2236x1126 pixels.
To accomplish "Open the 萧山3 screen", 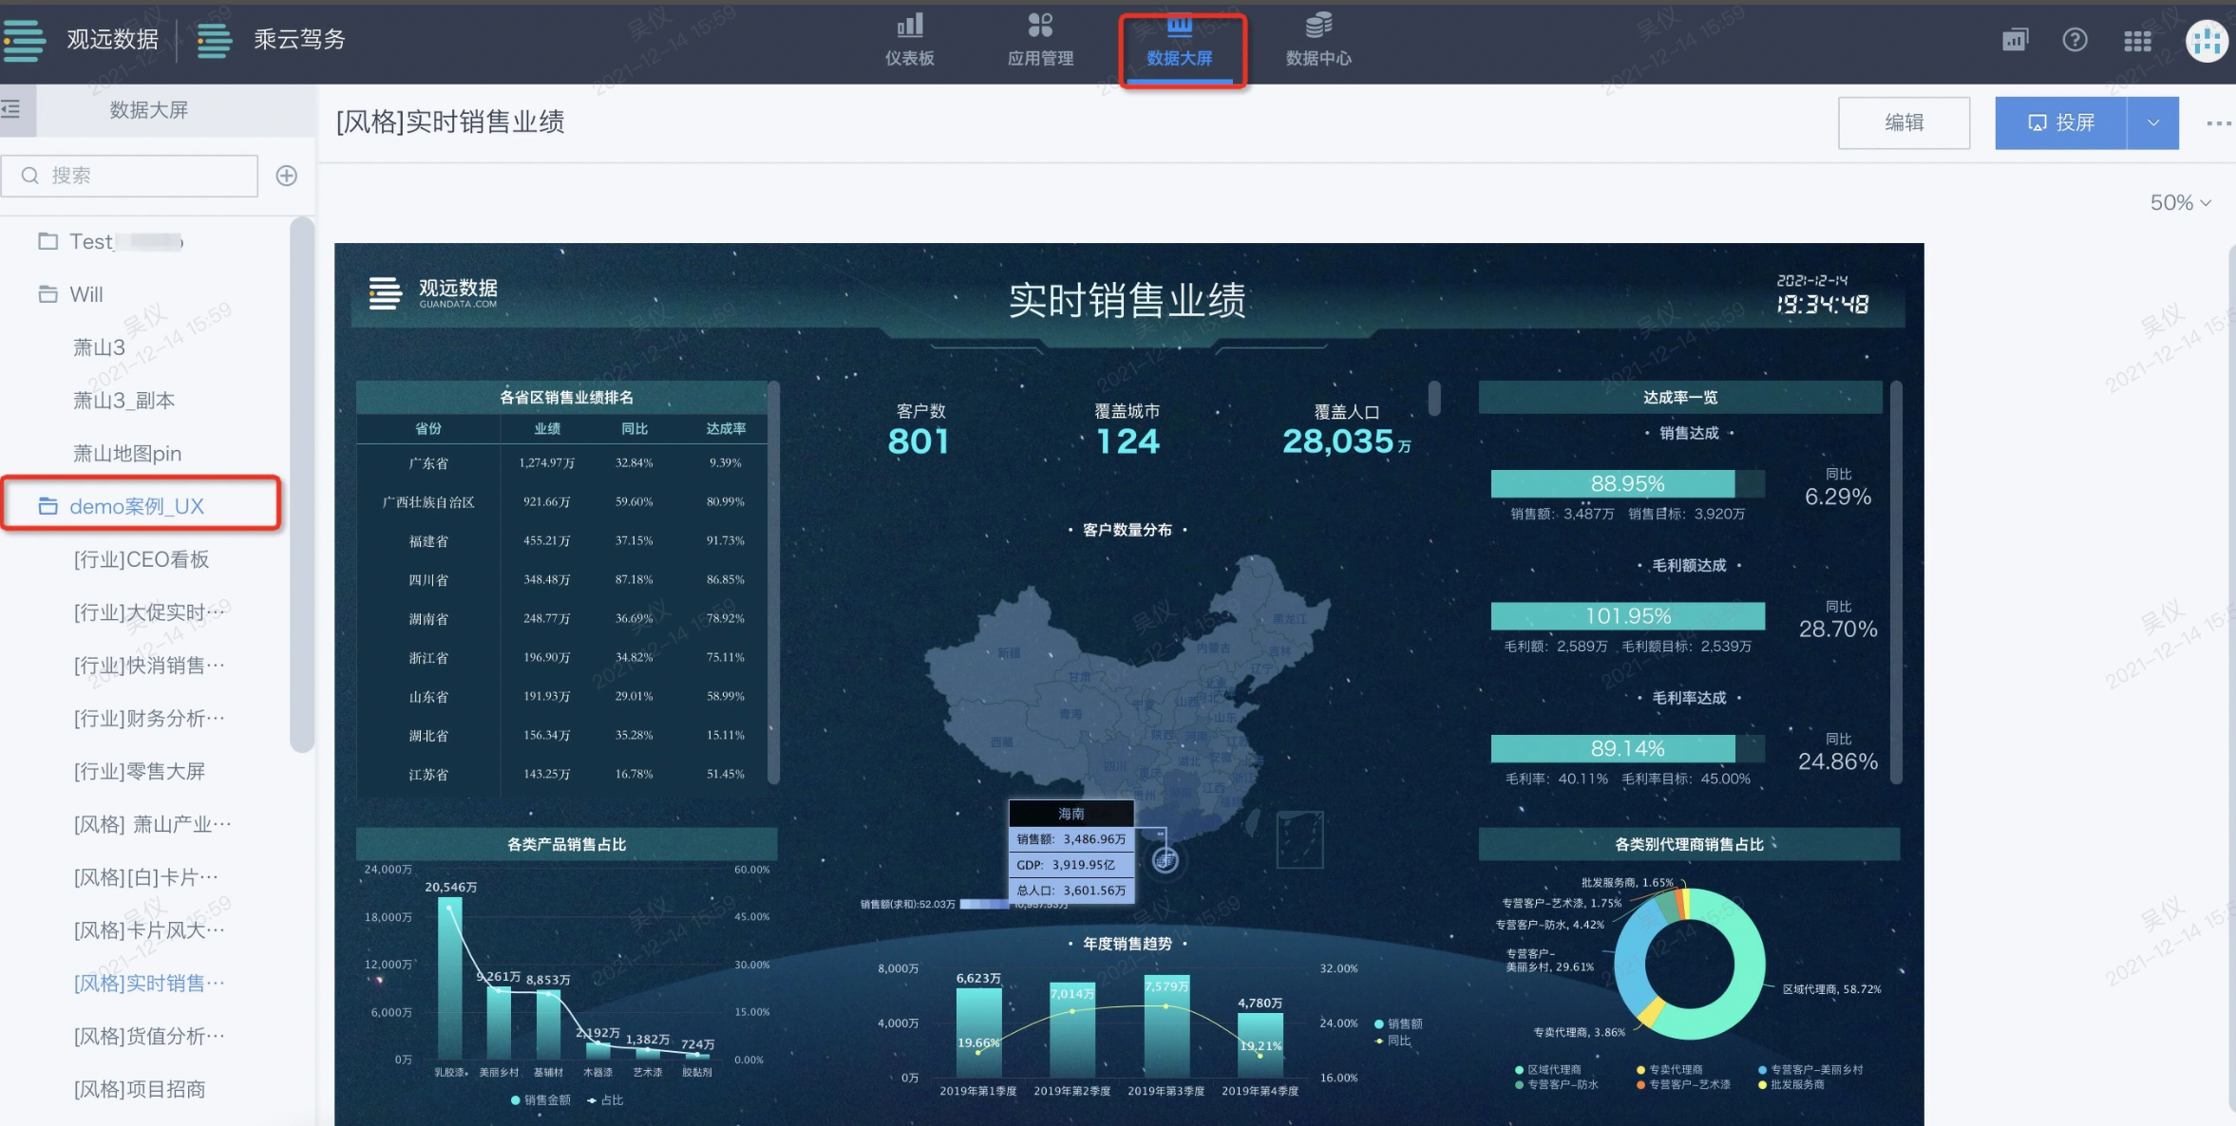I will coord(99,347).
